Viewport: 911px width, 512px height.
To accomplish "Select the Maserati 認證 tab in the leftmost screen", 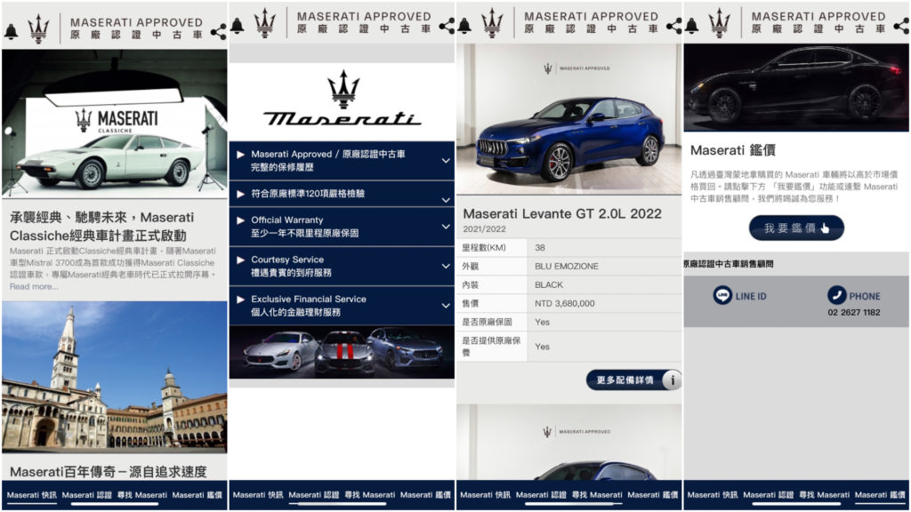I will click(86, 495).
